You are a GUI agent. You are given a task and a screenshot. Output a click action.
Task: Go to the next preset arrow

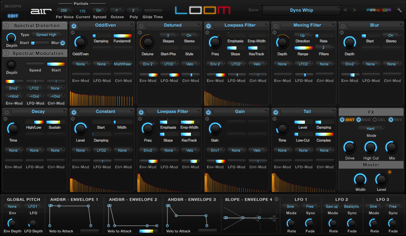pyautogui.click(x=354, y=10)
